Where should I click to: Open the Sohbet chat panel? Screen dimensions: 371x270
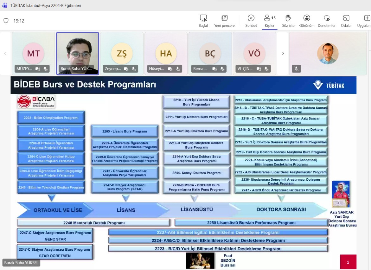251,18
